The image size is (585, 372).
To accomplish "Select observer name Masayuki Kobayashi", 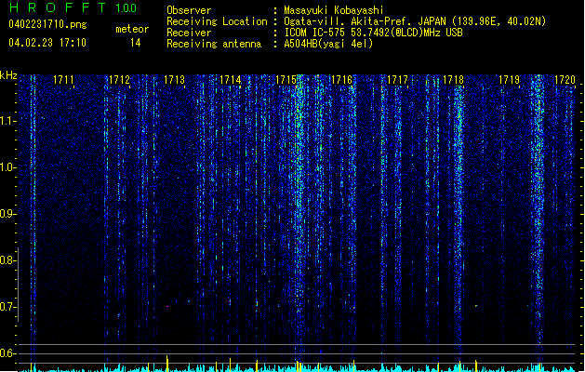I will tap(333, 10).
